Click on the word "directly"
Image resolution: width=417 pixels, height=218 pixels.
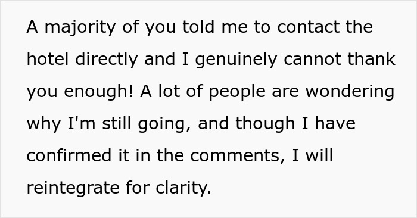107,60
